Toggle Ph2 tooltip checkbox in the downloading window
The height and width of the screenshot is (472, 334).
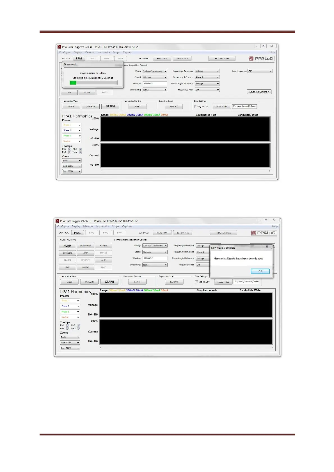[80, 149]
